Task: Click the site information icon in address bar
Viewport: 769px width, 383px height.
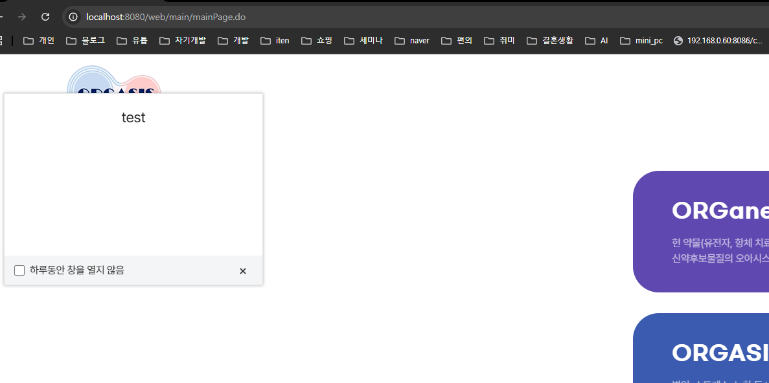Action: [x=73, y=17]
